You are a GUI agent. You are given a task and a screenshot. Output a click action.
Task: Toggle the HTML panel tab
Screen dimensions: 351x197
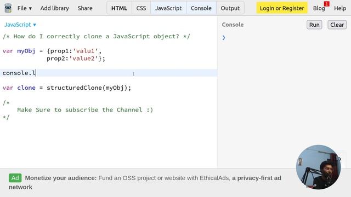tap(119, 8)
